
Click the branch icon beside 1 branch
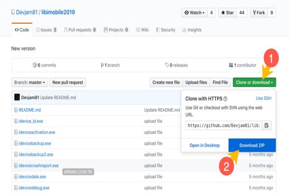tap(102, 65)
